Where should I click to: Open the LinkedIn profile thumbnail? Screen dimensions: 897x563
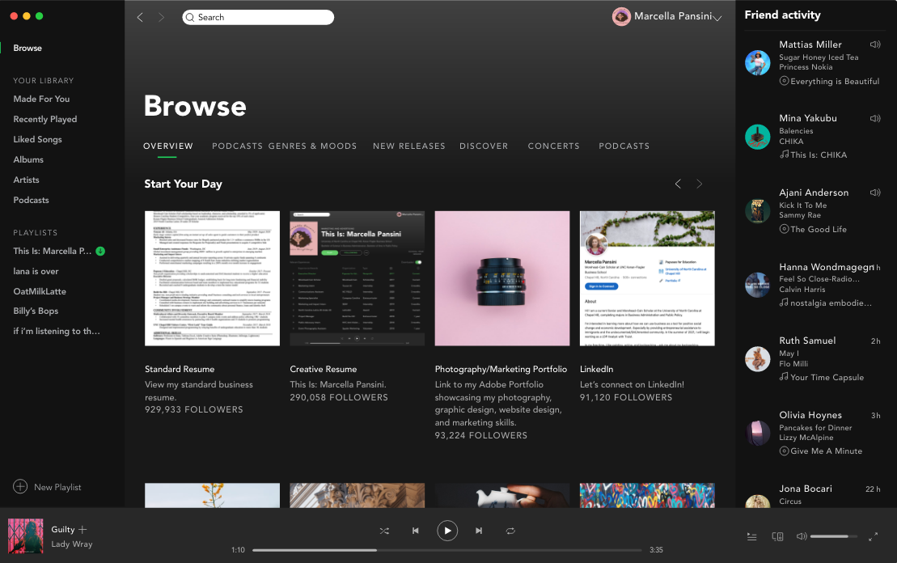[647, 278]
